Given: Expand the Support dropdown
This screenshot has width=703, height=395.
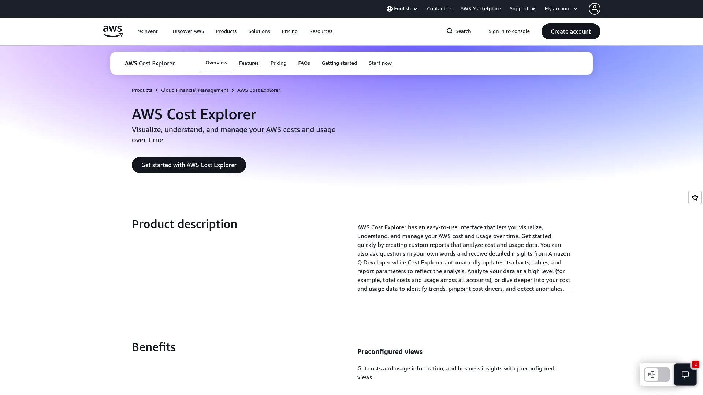Looking at the screenshot, I should [522, 9].
